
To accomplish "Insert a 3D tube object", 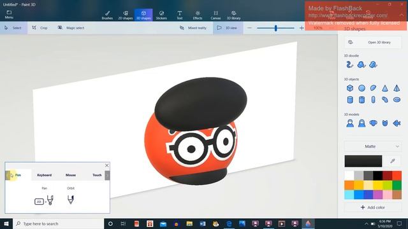I will point(361,100).
